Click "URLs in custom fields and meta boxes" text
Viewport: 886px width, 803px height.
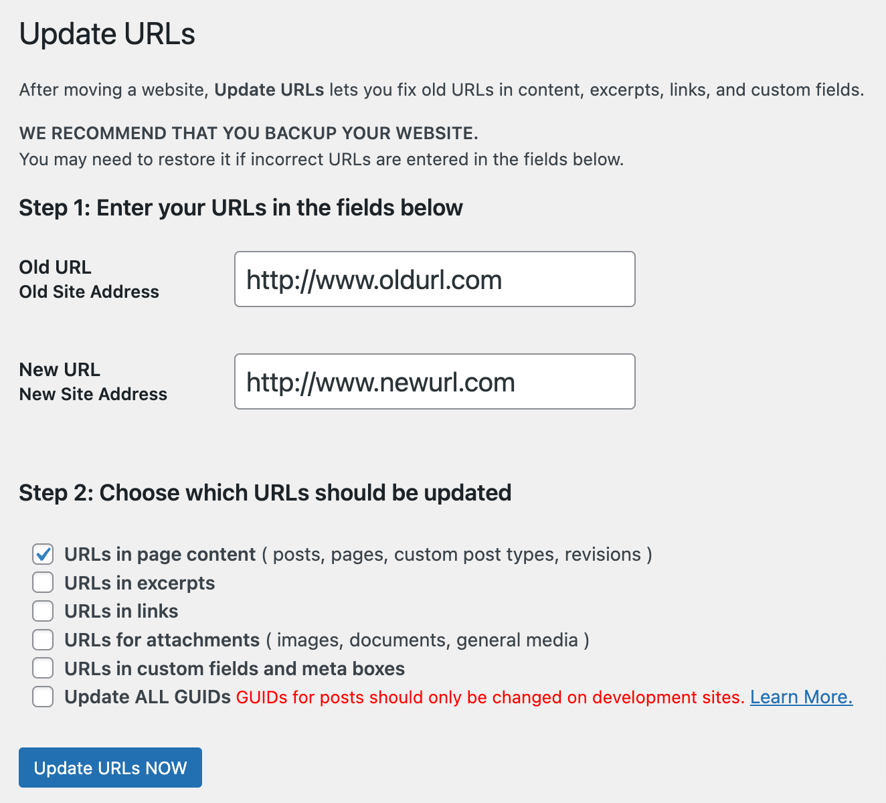tap(234, 669)
